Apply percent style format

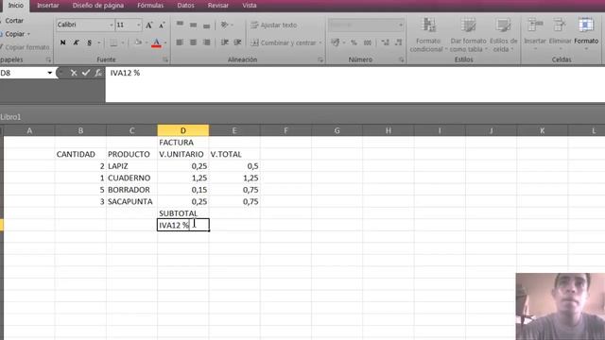point(354,42)
